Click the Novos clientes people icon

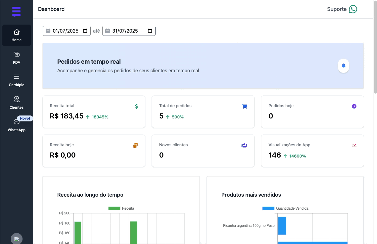click(x=244, y=145)
